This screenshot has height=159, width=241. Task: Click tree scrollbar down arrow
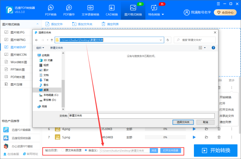pos(63,109)
